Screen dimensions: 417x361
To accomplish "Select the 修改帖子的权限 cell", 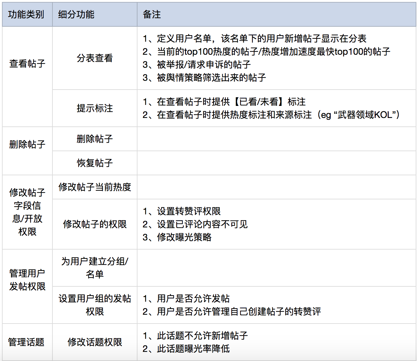I will point(95,224).
